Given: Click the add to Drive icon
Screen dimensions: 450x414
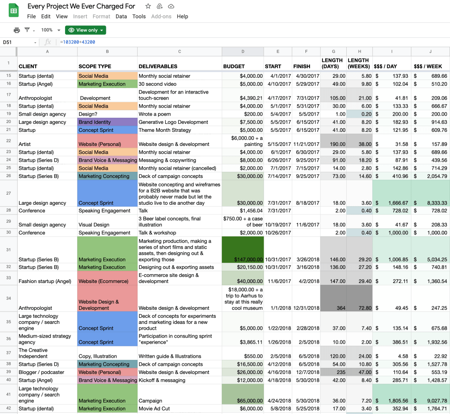Looking at the screenshot, I should click(x=160, y=7).
